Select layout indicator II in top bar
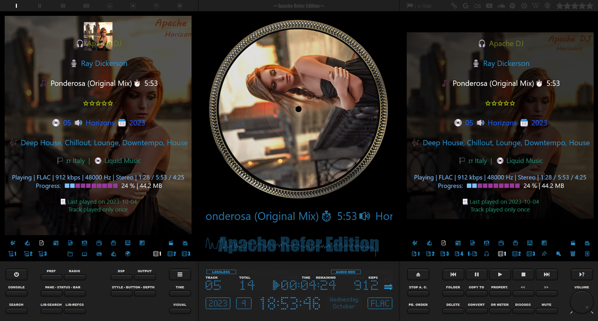The image size is (598, 321). (40, 6)
